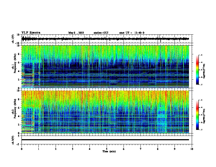
Task: Click the "5" tick on the ch.3(V) axis
Action: pyautogui.click(x=19, y=136)
